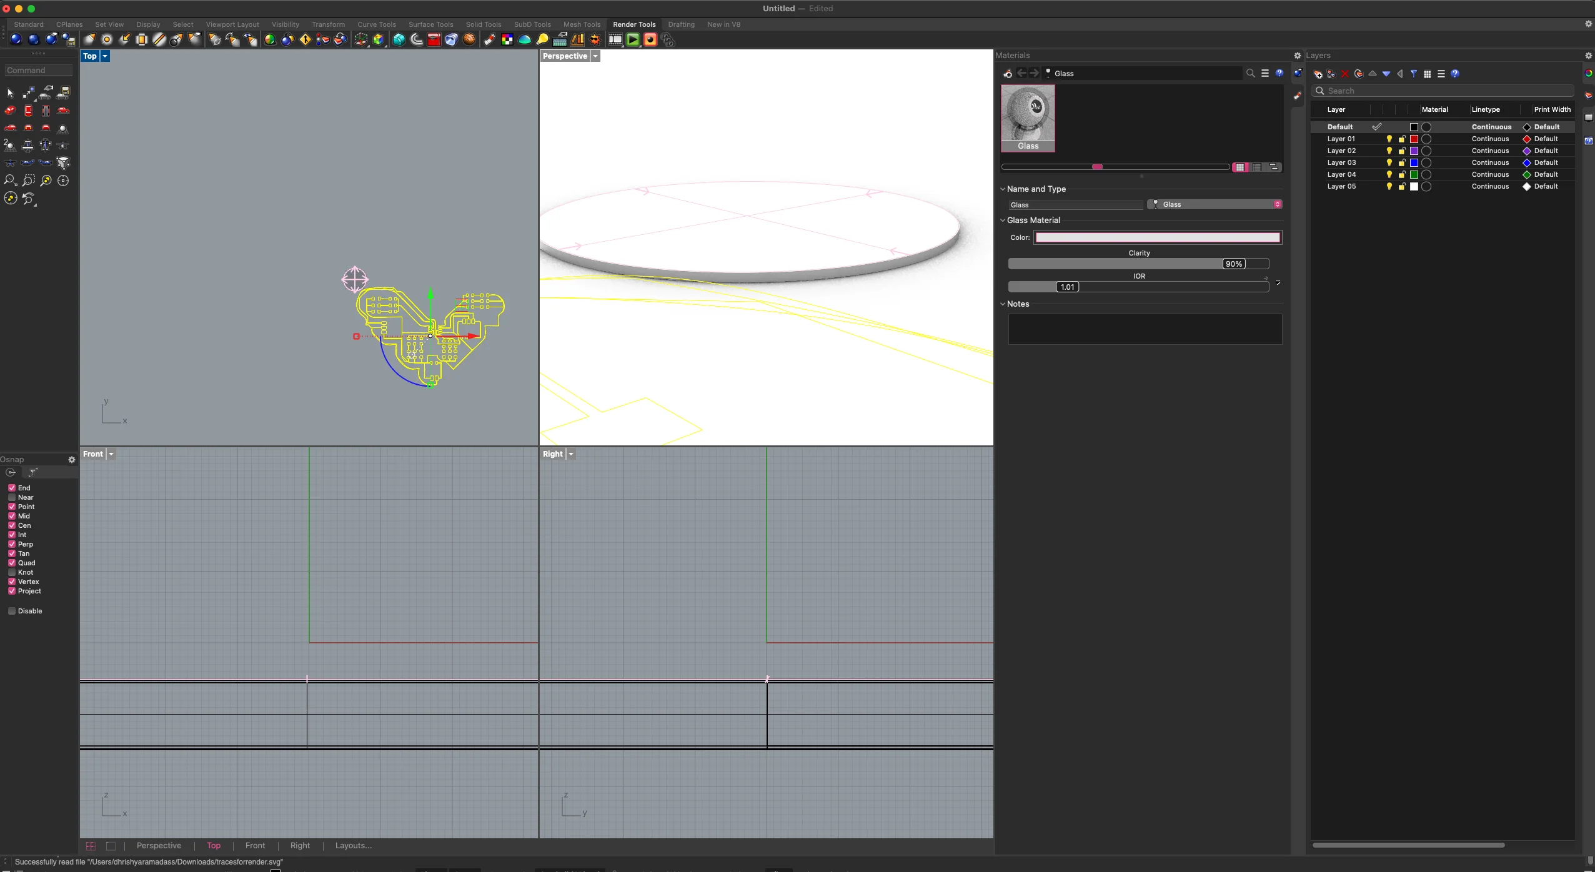
Task: Switch material thumbnails to list view
Action: (x=1257, y=167)
